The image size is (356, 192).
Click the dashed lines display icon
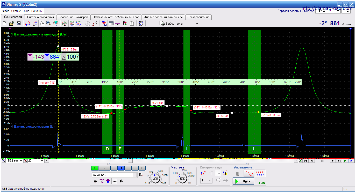click(x=115, y=181)
